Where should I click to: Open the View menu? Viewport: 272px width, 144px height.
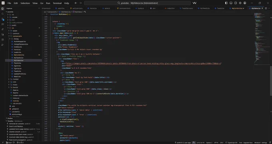point(35,3)
